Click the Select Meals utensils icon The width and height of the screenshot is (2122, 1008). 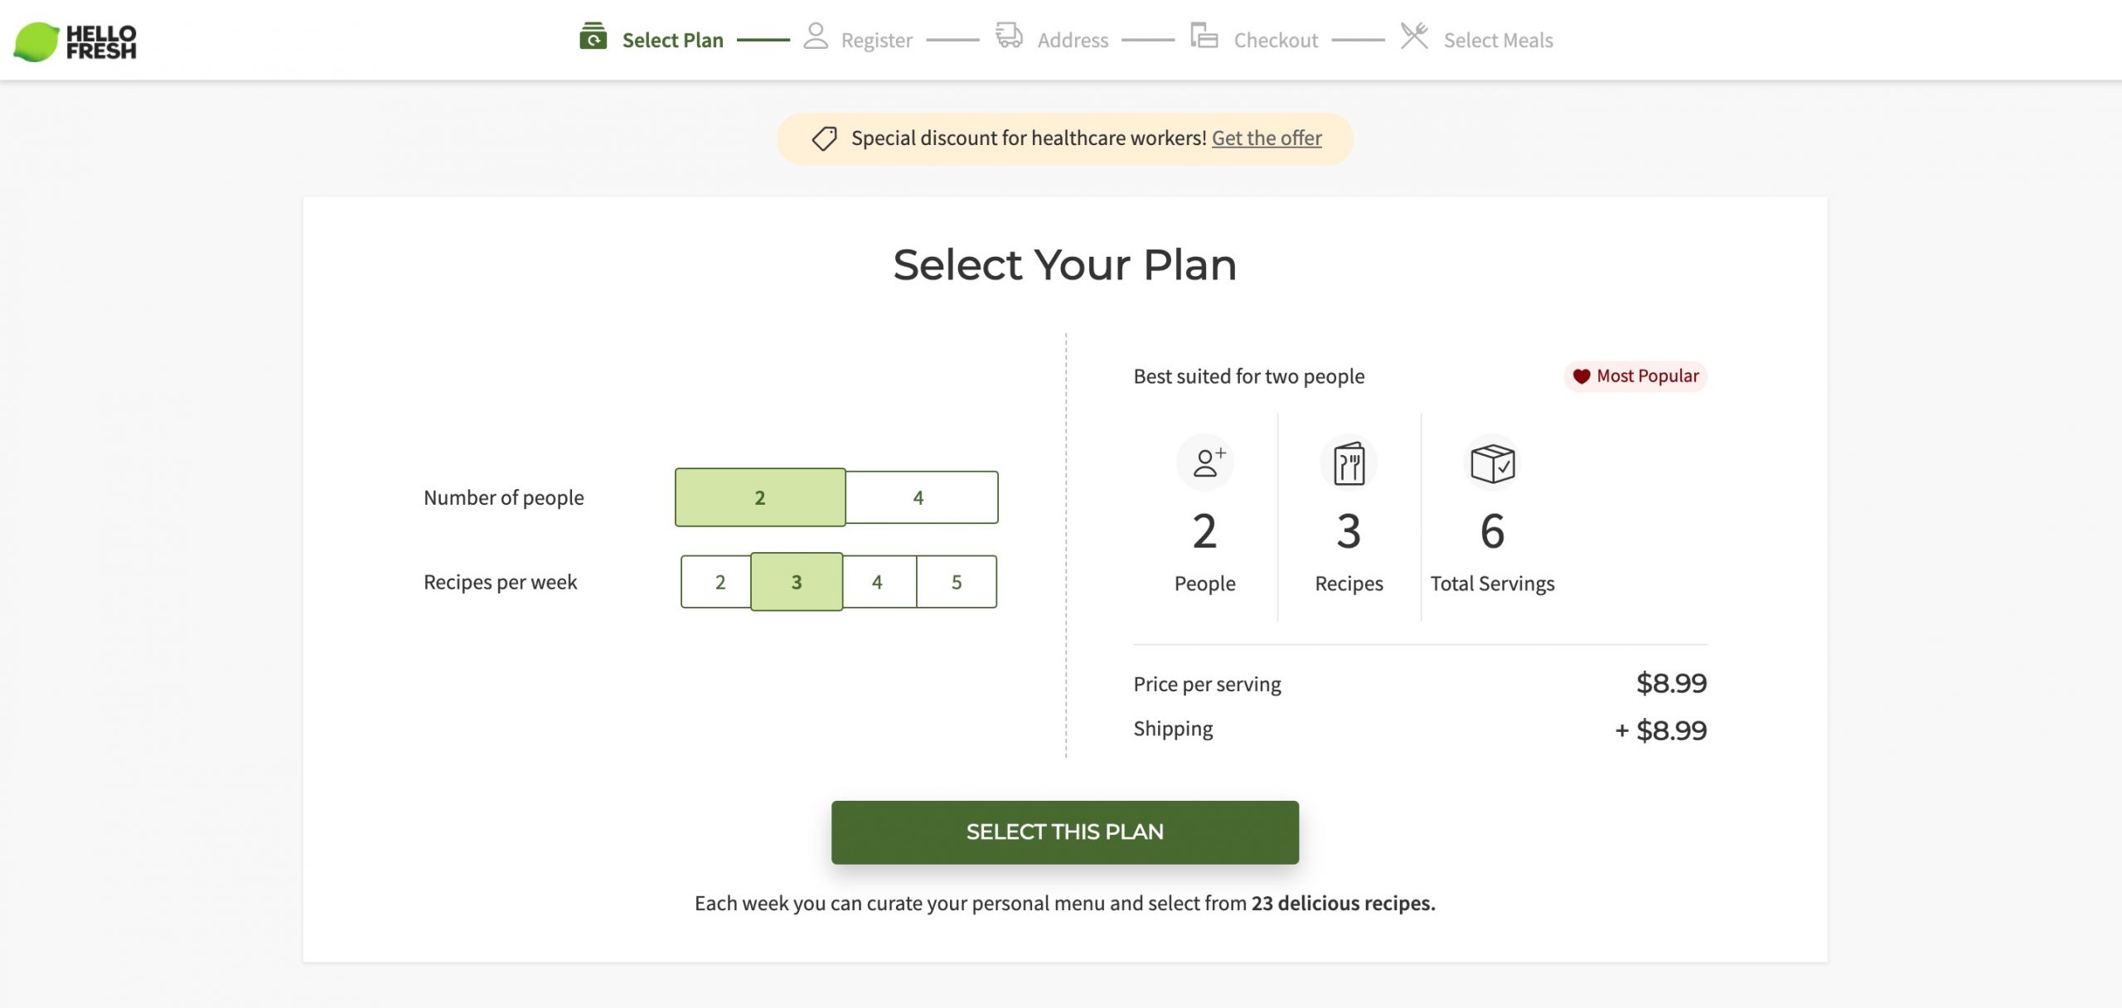1414,36
